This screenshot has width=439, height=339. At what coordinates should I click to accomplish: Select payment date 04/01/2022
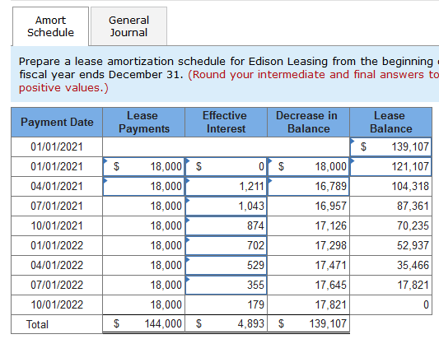[57, 265]
